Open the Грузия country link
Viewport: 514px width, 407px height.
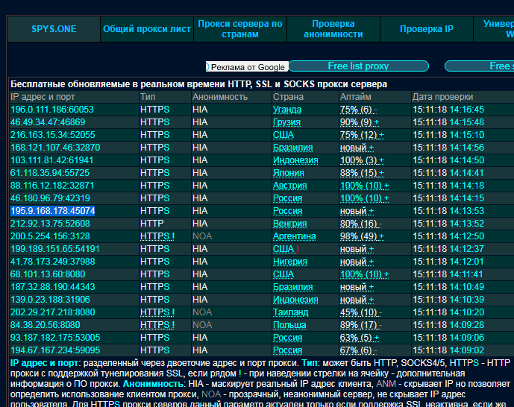286,122
